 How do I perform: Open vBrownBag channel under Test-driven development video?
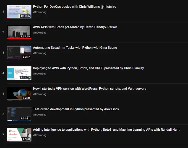[40, 115]
